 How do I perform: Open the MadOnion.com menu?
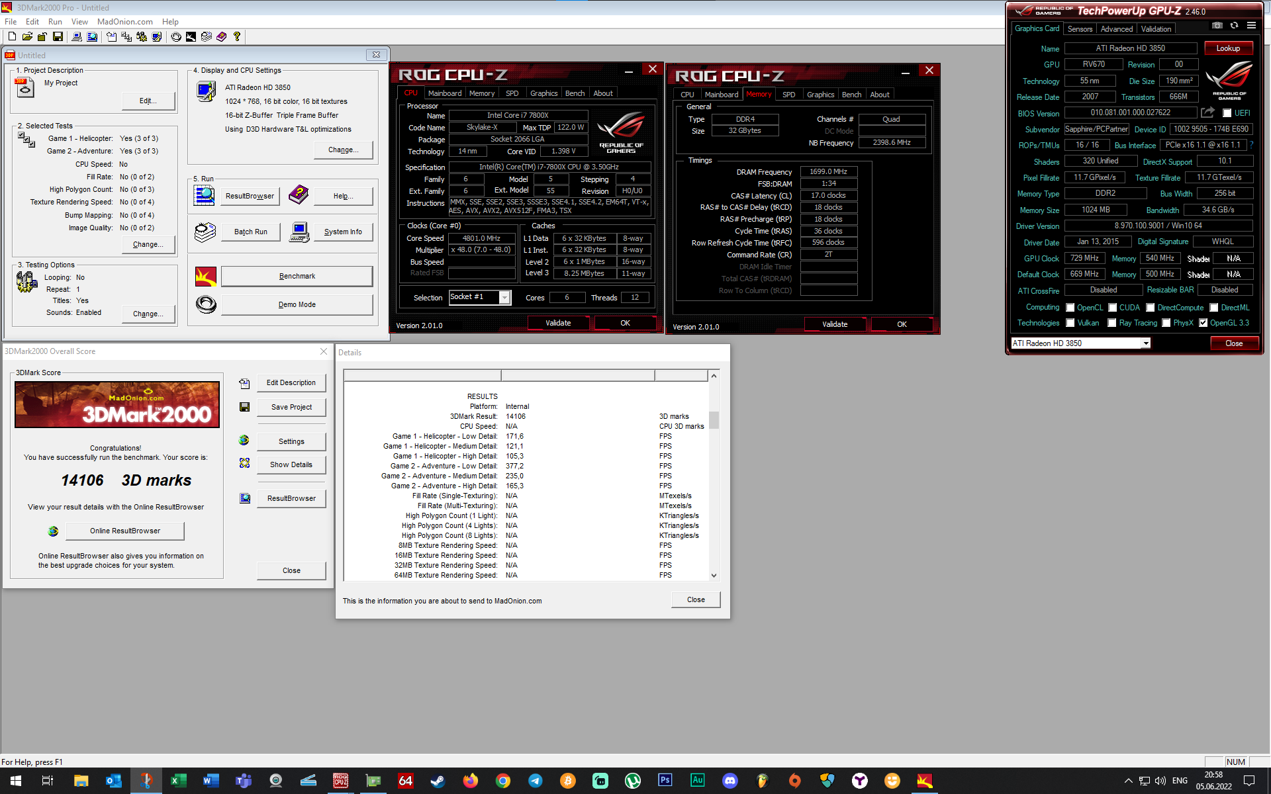pos(125,22)
